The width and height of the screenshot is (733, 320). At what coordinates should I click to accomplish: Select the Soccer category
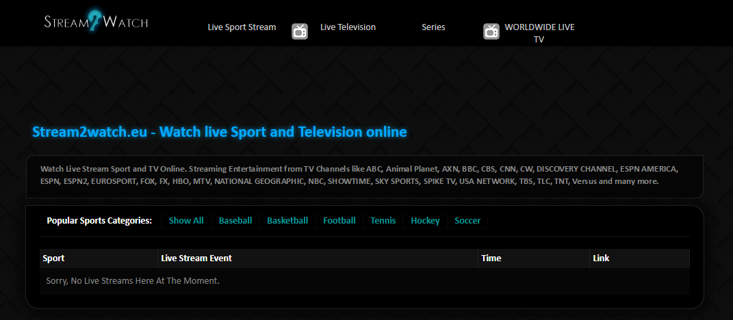(x=467, y=221)
